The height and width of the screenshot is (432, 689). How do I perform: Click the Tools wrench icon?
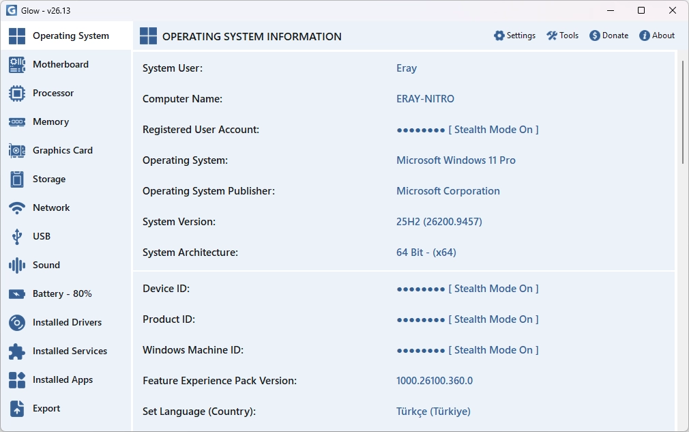pyautogui.click(x=551, y=35)
